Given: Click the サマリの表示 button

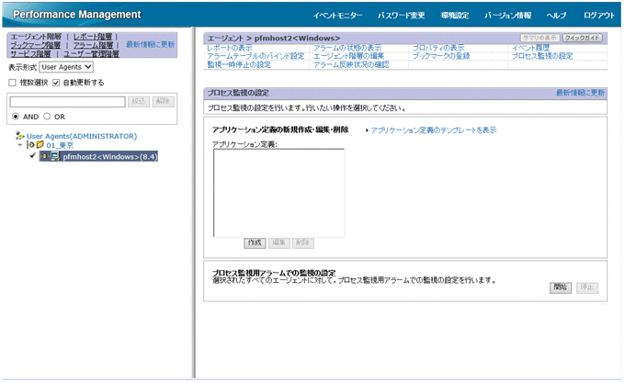Looking at the screenshot, I should pyautogui.click(x=540, y=38).
